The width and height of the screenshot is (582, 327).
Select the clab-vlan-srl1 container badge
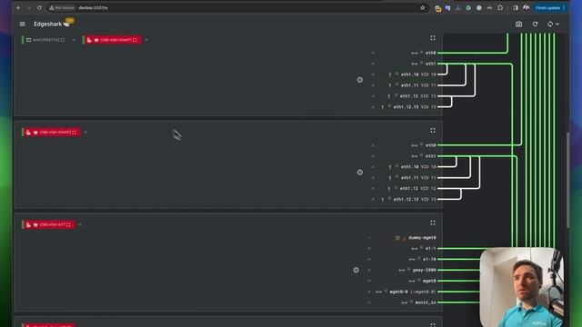click(x=49, y=224)
